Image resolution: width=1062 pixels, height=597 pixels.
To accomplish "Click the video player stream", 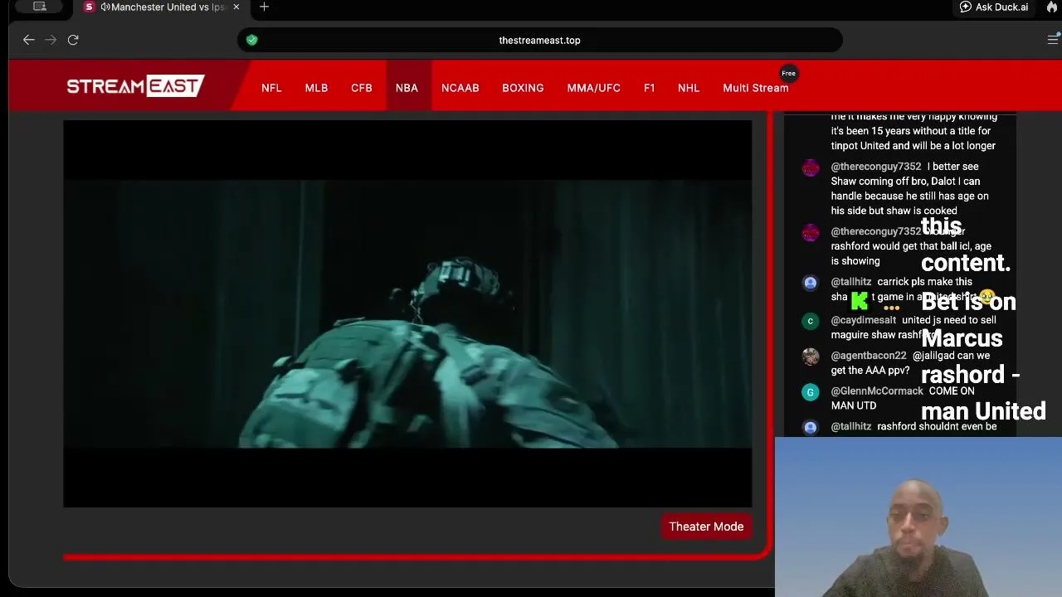I will tap(407, 313).
